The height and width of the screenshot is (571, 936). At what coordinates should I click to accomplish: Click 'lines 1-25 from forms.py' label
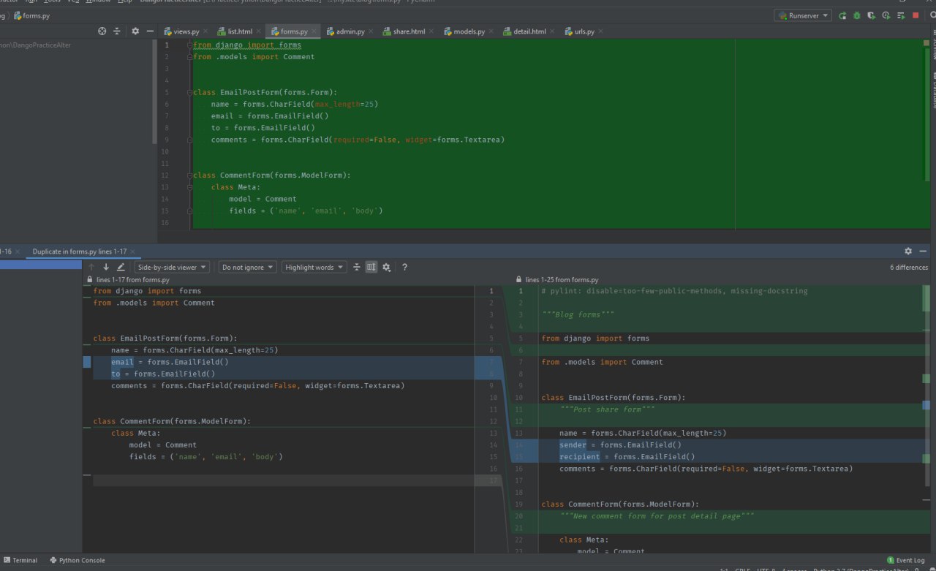click(562, 280)
